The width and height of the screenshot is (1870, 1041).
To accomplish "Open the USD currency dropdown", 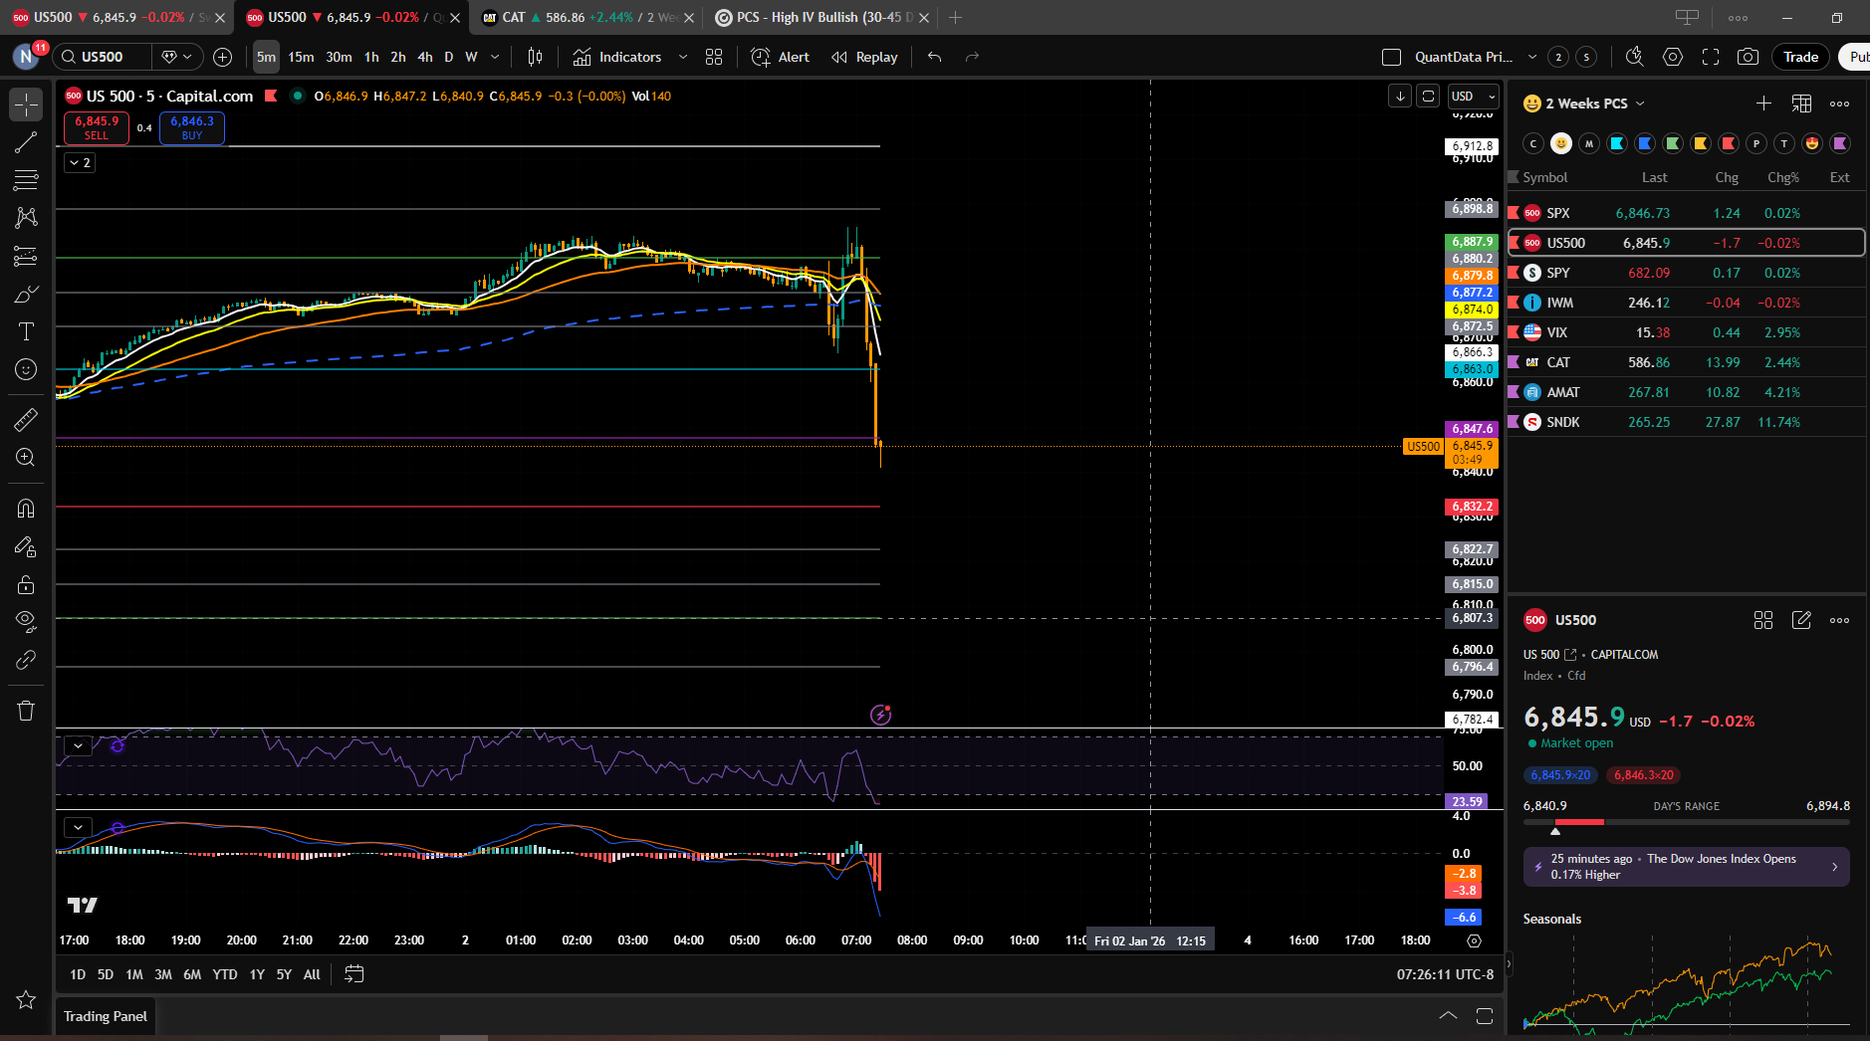I will click(1474, 97).
